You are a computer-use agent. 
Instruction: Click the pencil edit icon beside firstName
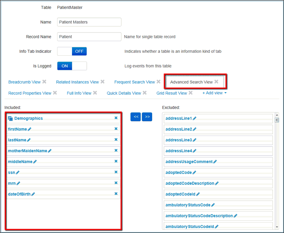(x=30, y=129)
